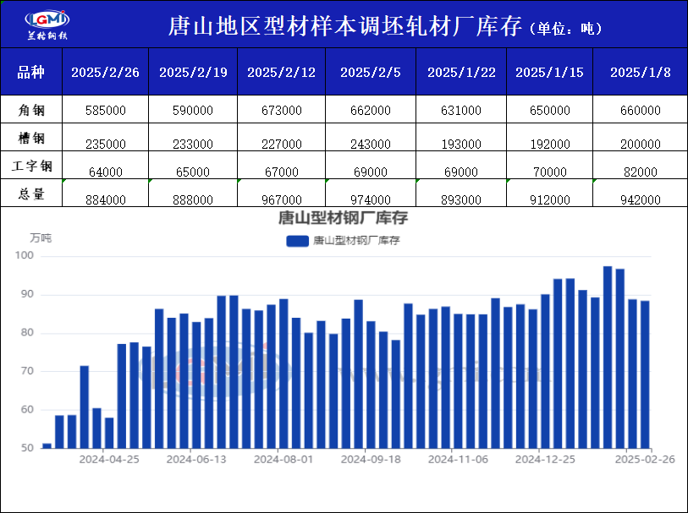The image size is (688, 513).
Task: Click the blue legend color swatch
Action: (297, 241)
